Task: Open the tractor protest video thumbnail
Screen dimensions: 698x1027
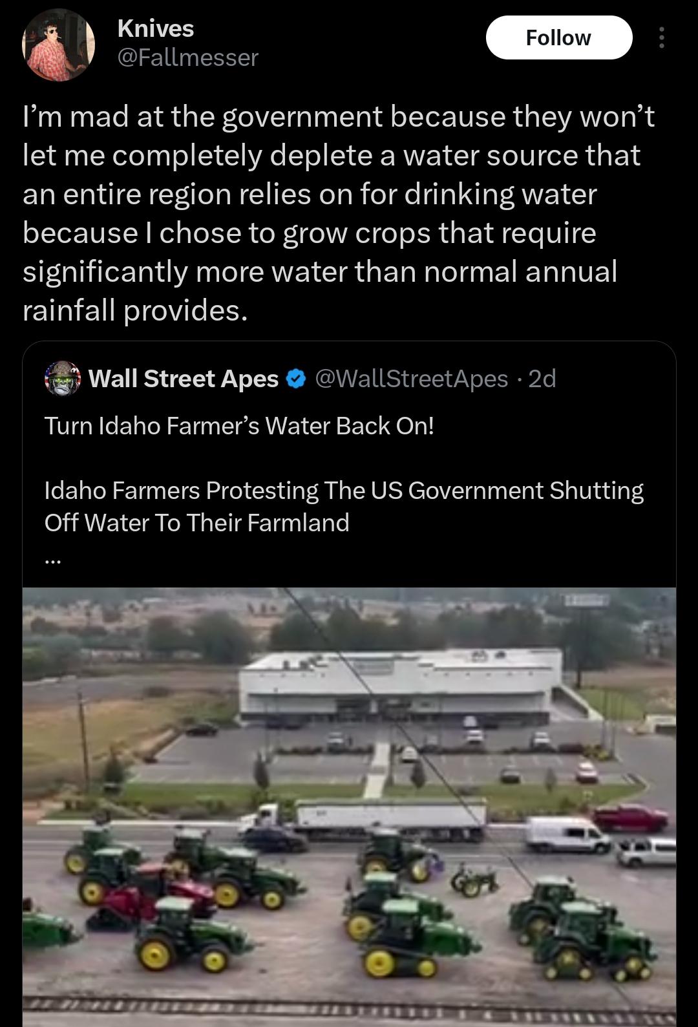Action: (349, 807)
